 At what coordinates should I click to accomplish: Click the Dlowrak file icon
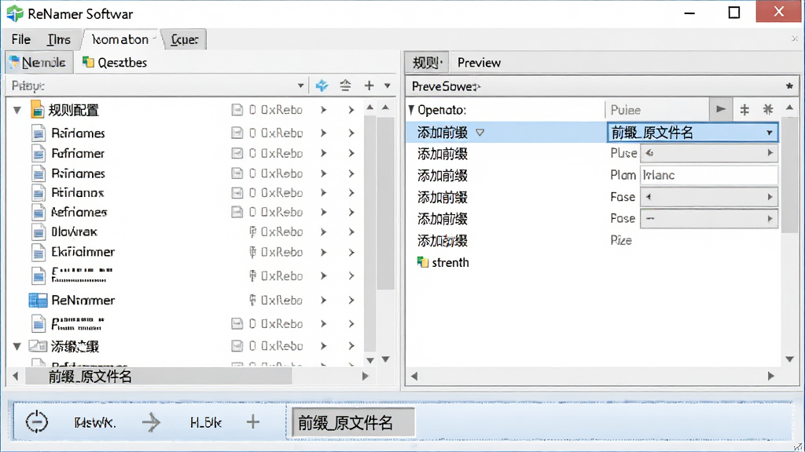[38, 232]
